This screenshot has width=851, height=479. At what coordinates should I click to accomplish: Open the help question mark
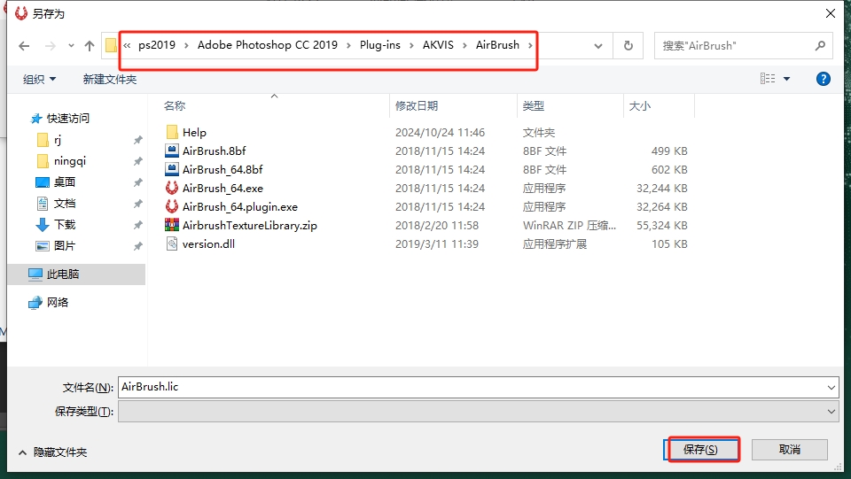(823, 79)
